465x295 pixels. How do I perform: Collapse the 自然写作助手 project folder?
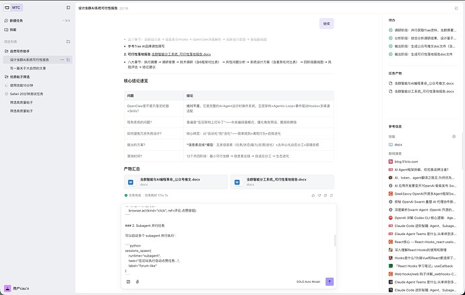[6, 51]
